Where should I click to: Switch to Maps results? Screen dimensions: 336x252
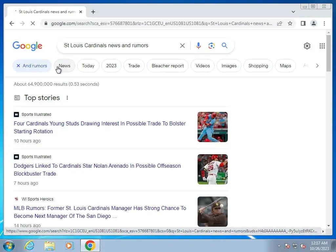tap(285, 66)
